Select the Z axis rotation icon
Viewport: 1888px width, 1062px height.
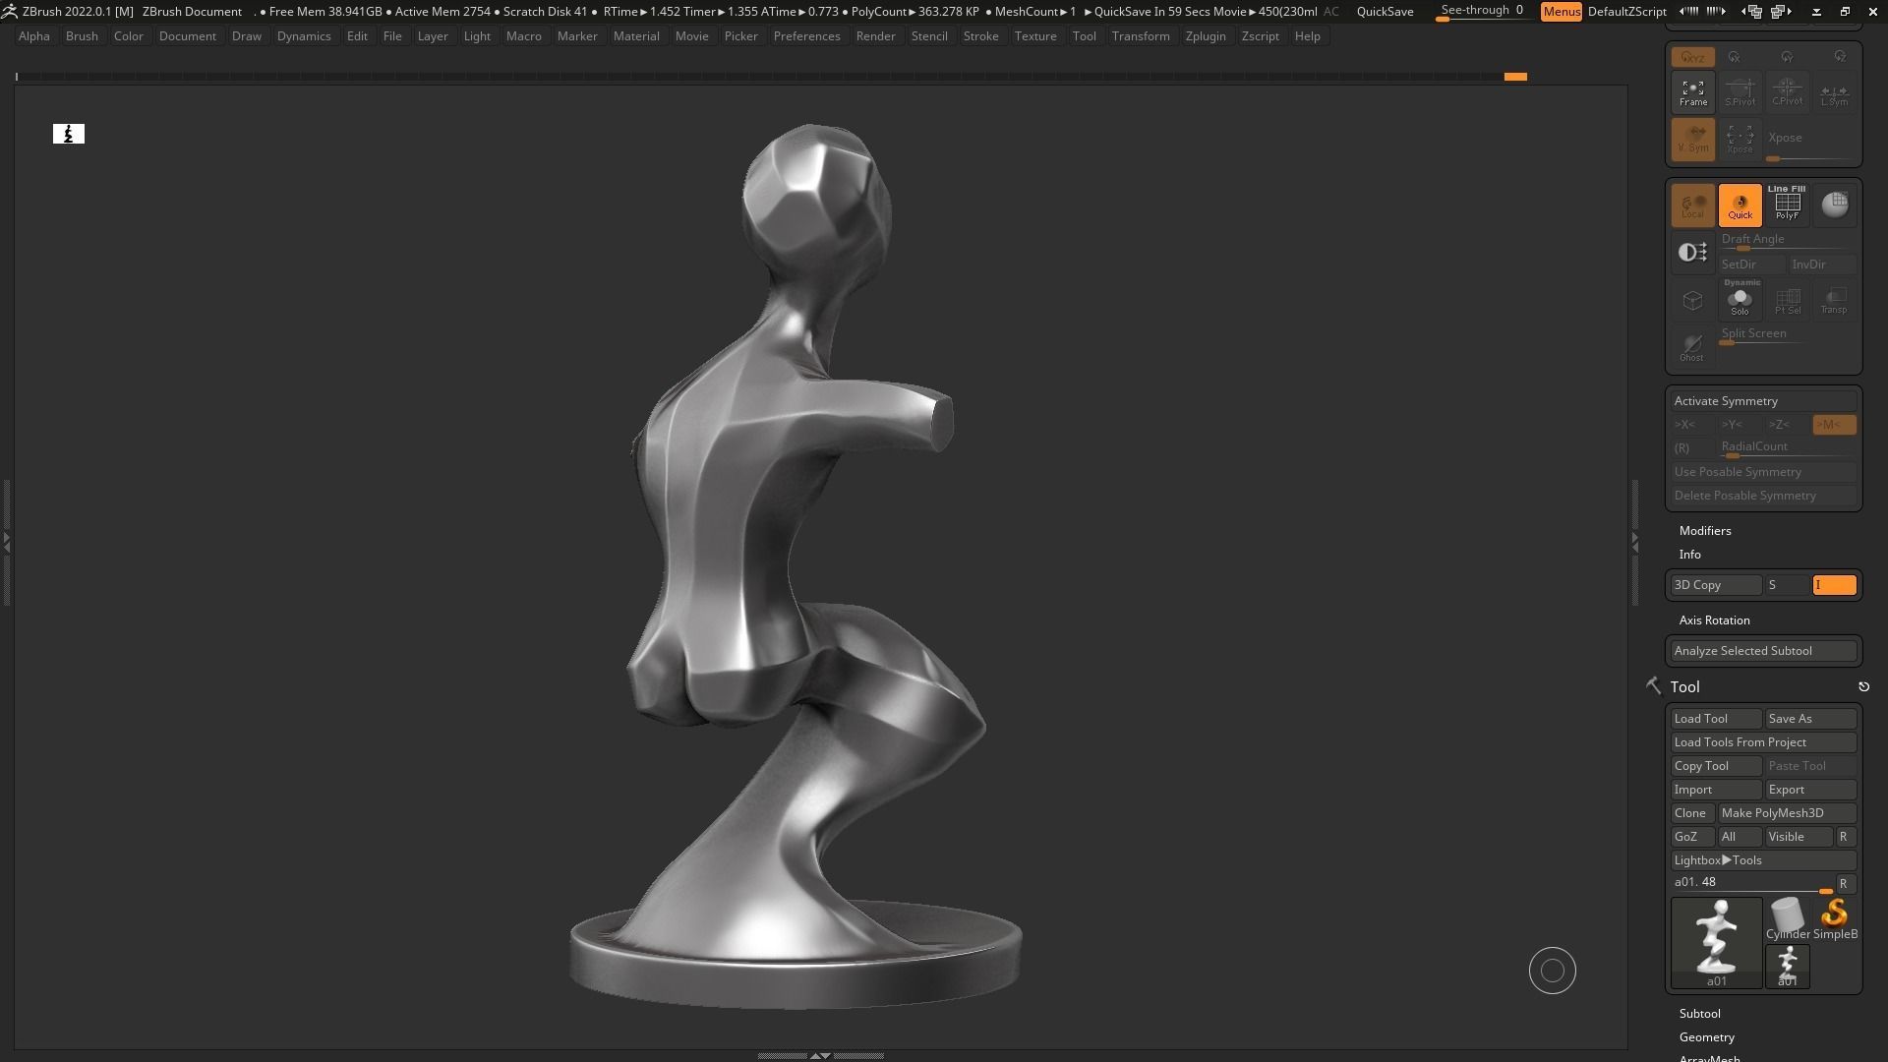1840,57
